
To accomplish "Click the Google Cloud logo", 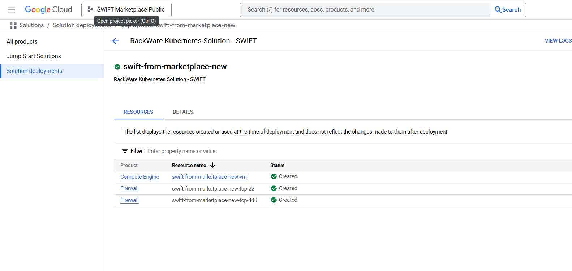I will click(48, 10).
